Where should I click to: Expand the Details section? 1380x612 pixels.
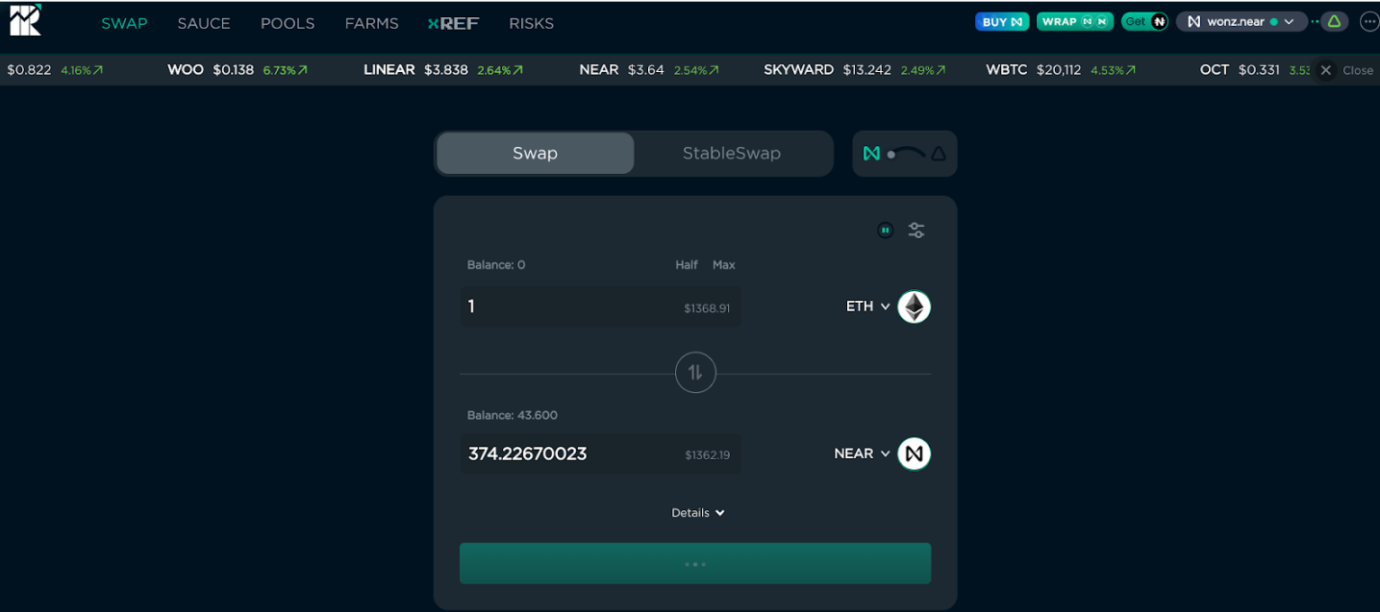tap(698, 513)
